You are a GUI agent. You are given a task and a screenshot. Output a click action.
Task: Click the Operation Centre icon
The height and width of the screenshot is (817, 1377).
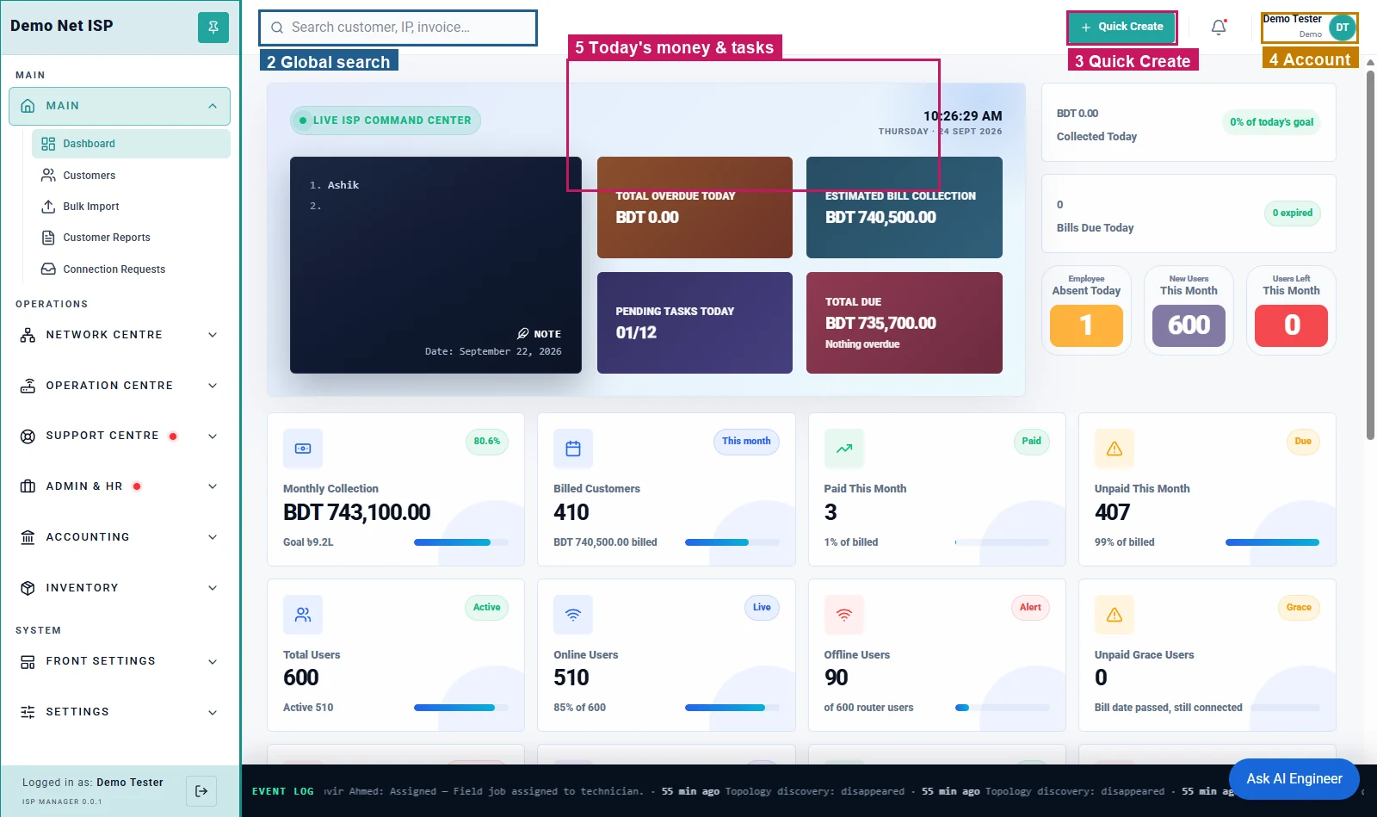pos(28,386)
